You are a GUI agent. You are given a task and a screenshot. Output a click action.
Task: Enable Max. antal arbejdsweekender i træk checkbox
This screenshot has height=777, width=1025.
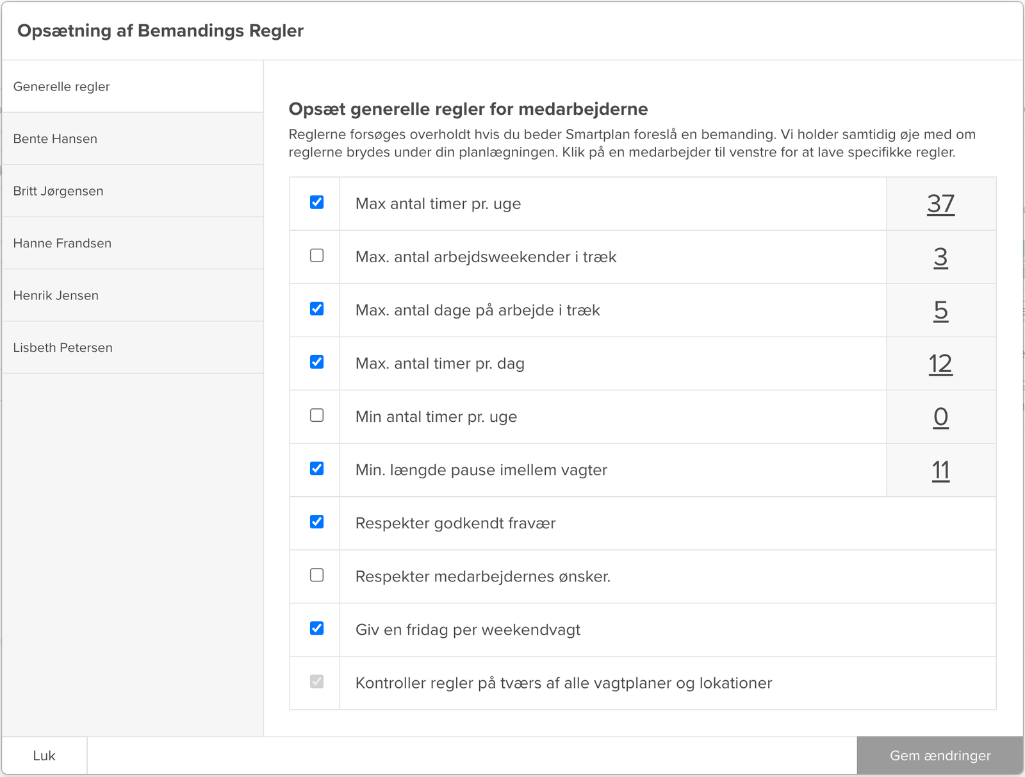coord(316,256)
